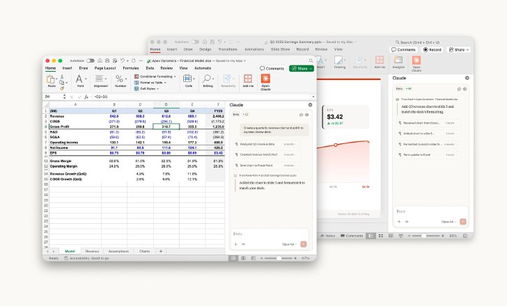Click the Record button in PowerPoint

432,49
